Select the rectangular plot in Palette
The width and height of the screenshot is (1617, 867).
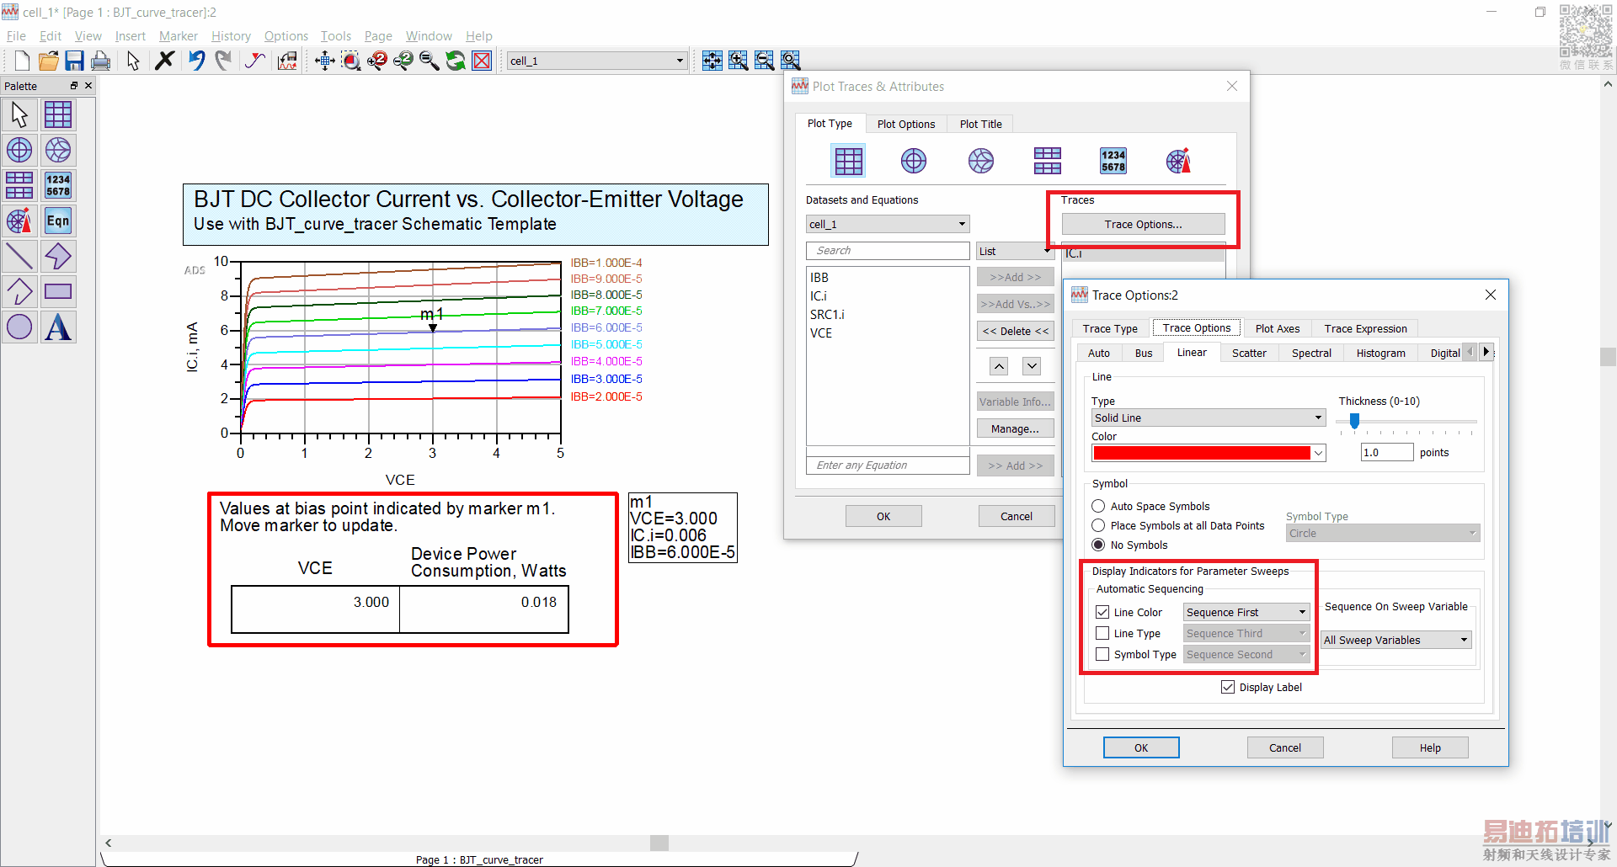pyautogui.click(x=58, y=114)
